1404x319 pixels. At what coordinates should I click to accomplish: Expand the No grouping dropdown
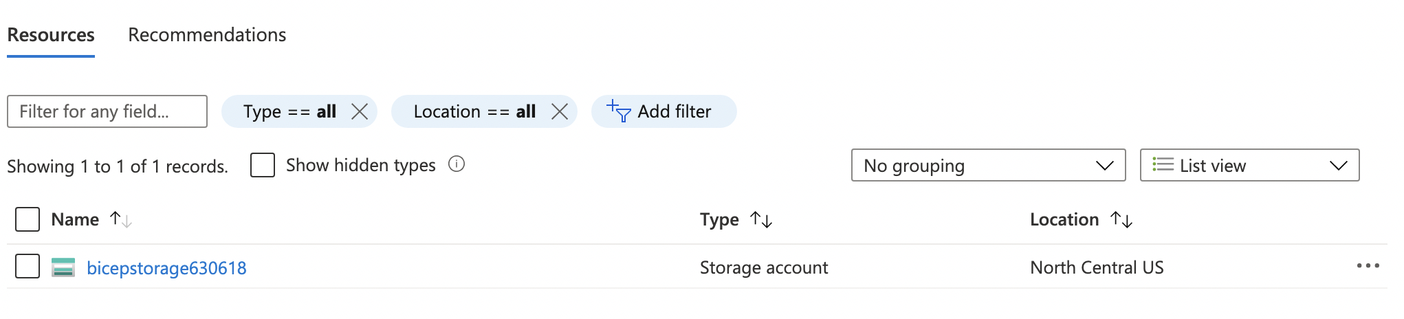coord(988,165)
